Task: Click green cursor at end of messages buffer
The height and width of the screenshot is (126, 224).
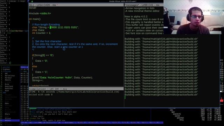Action: (x=125, y=97)
